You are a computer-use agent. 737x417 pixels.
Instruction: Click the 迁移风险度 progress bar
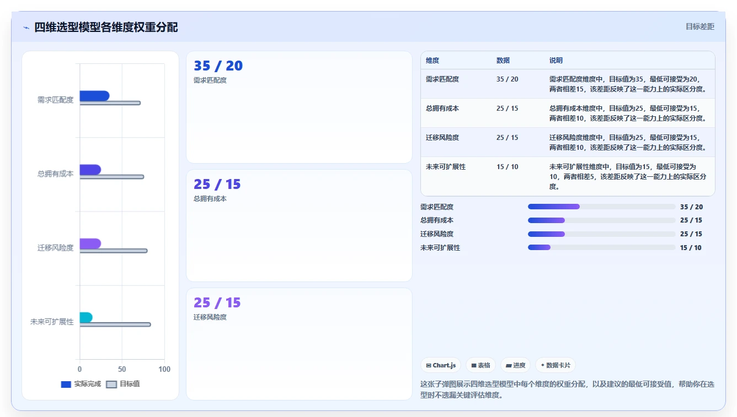(601, 234)
